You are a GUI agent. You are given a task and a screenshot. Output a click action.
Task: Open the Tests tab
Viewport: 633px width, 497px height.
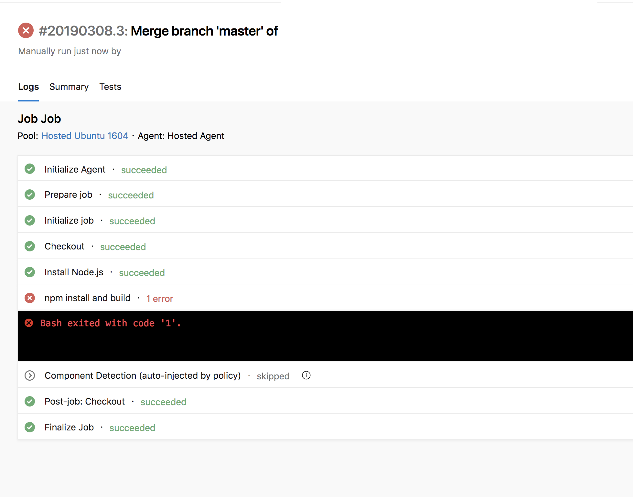click(x=110, y=87)
